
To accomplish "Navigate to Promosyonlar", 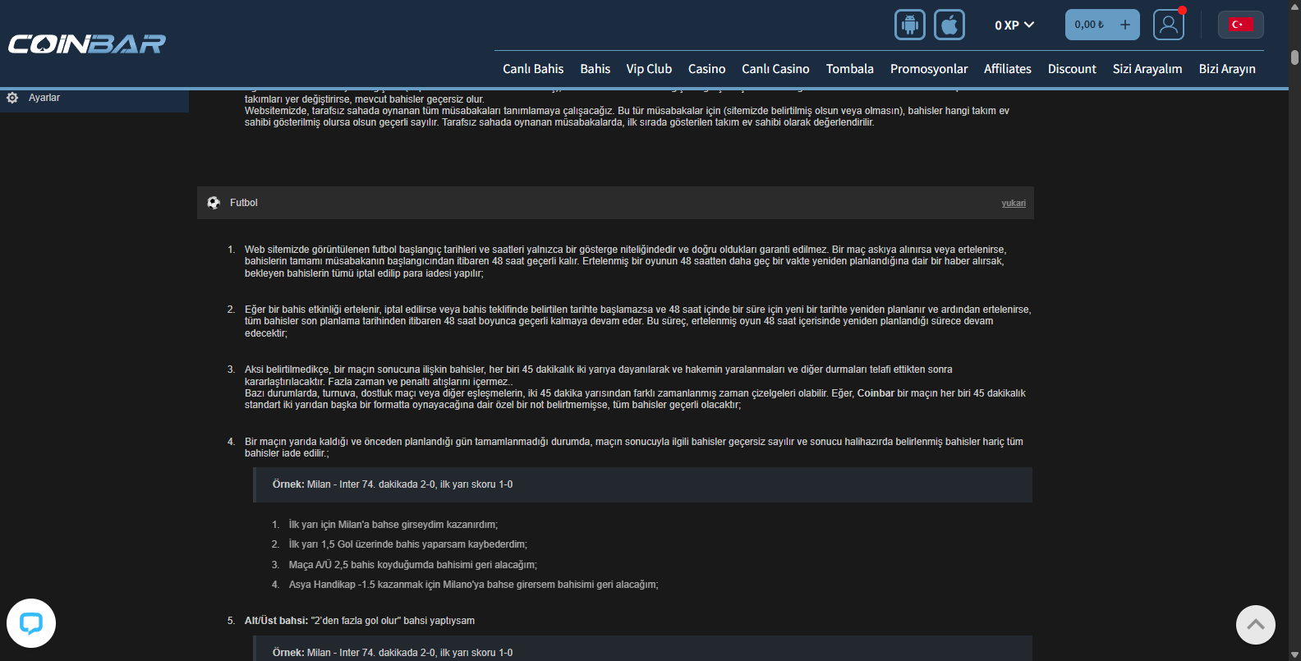I will point(929,69).
